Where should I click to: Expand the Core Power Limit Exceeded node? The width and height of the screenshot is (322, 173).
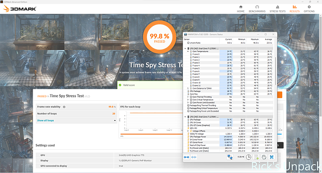tap(188, 103)
